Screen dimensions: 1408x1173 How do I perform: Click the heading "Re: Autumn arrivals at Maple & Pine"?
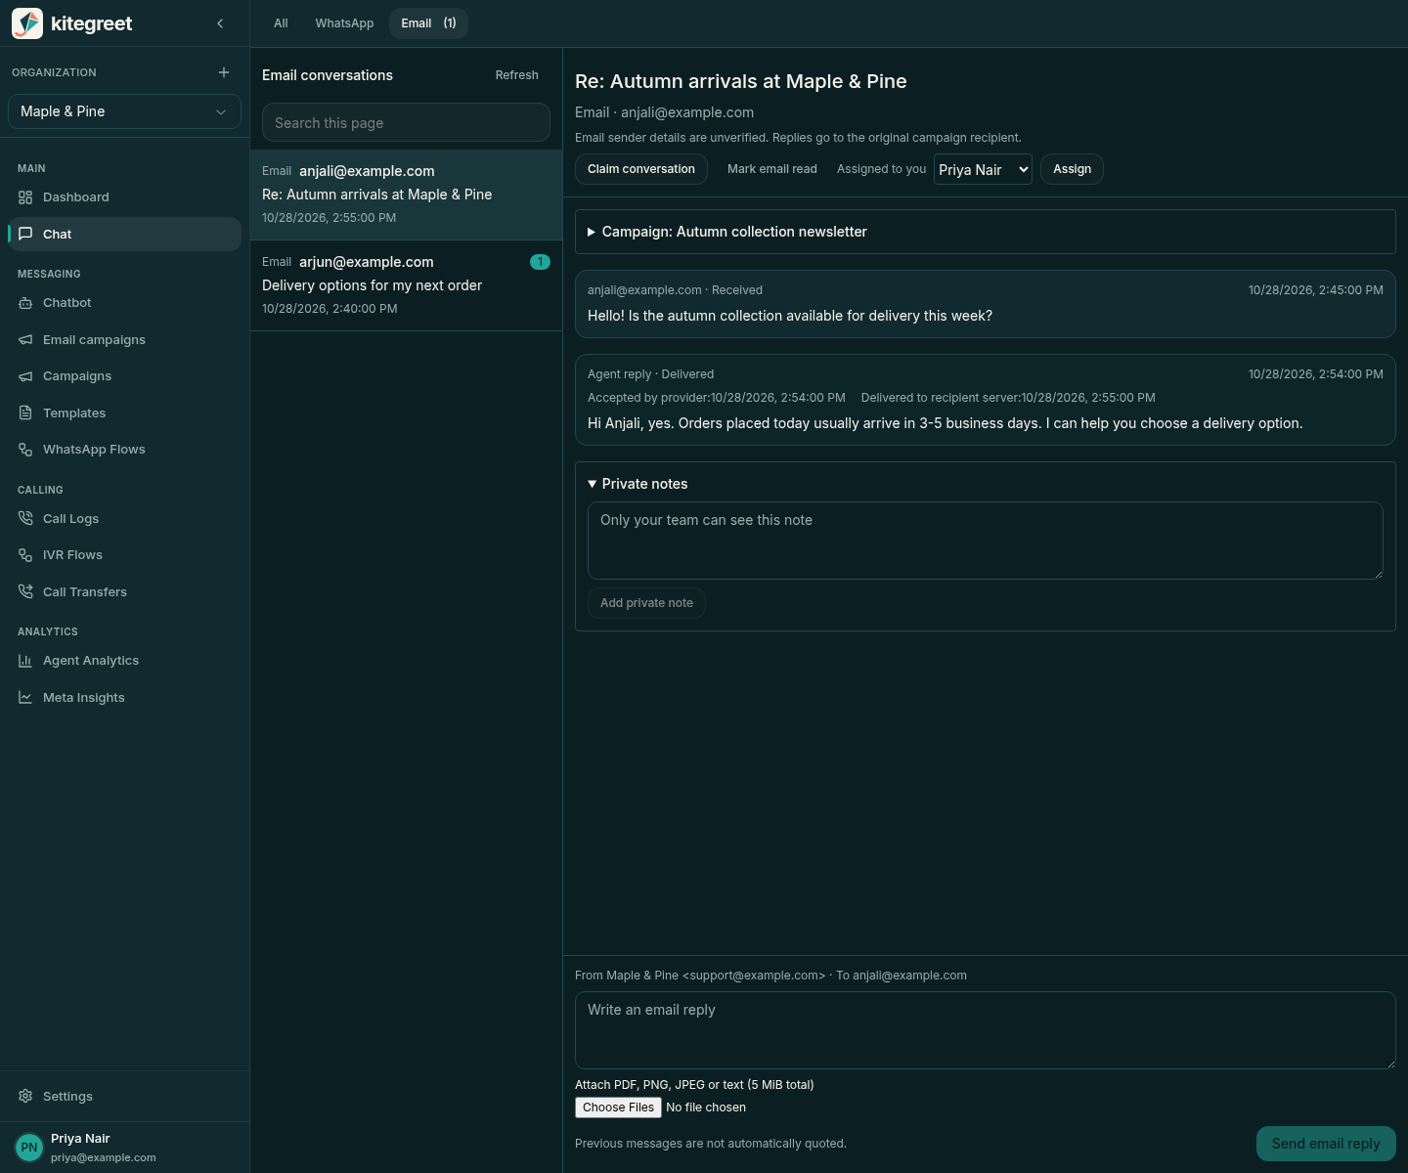pos(741,81)
